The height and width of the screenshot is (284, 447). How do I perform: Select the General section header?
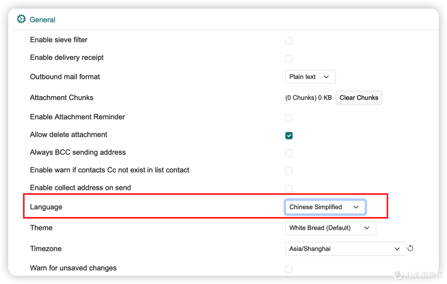[42, 20]
